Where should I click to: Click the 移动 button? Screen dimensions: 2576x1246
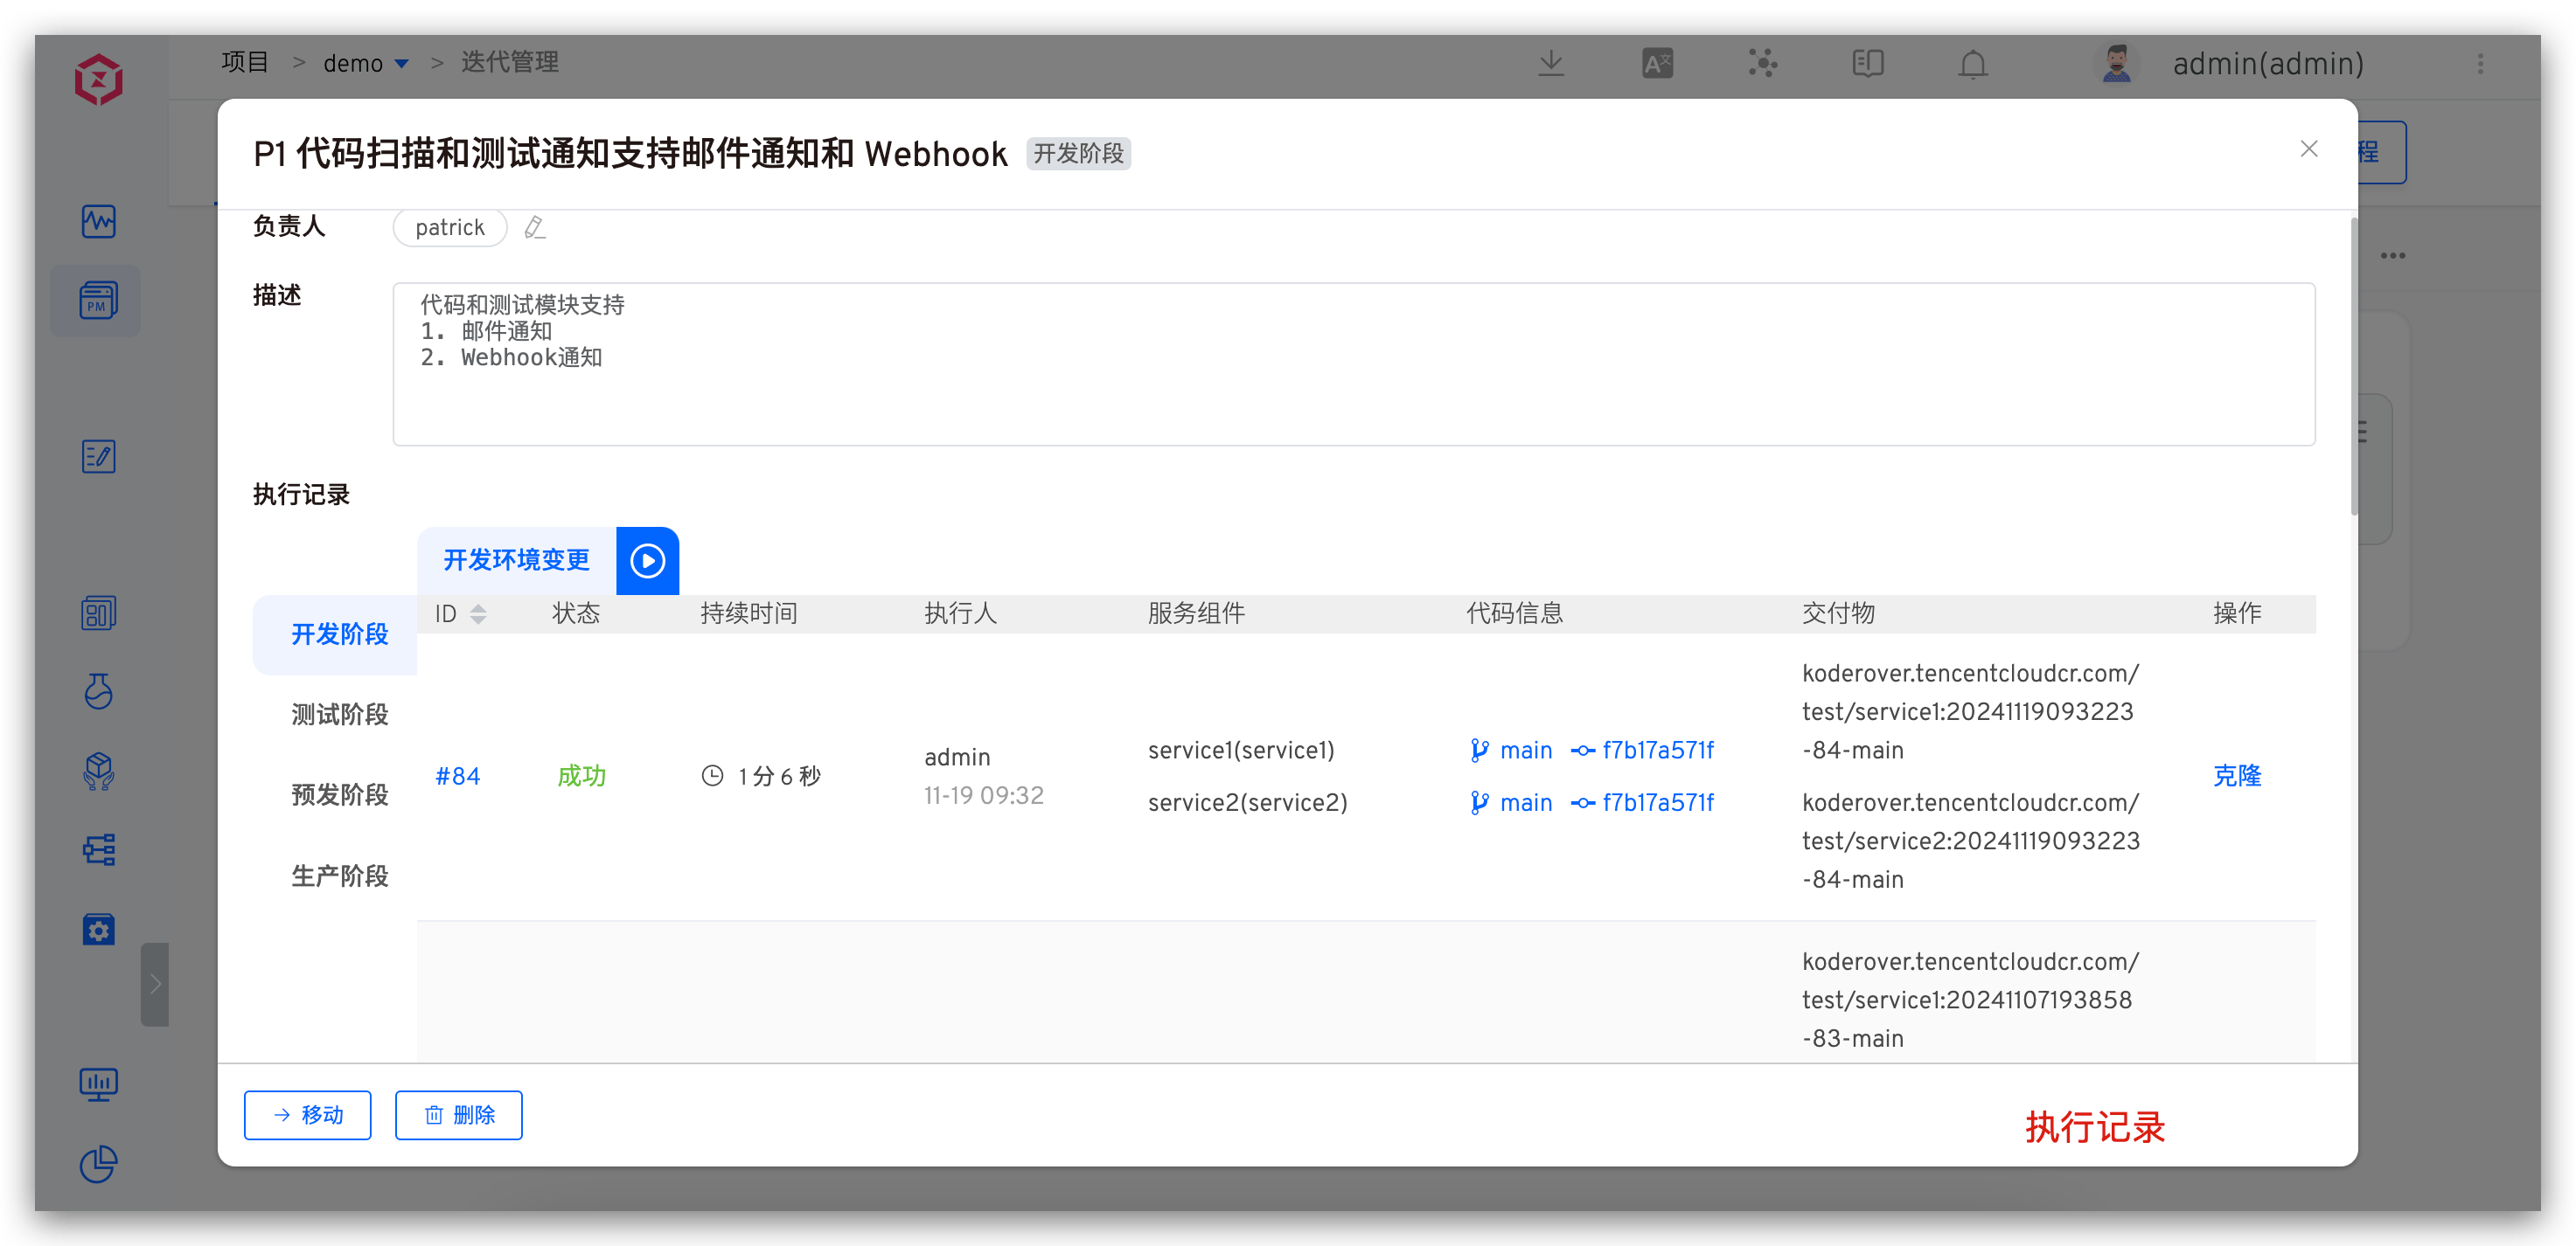(x=307, y=1115)
